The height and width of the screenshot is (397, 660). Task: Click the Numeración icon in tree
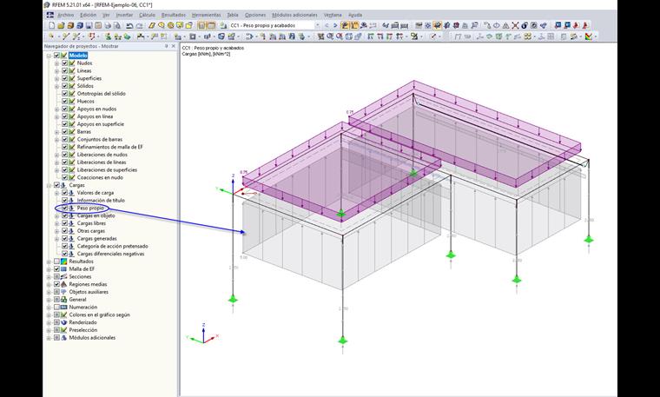(64, 308)
